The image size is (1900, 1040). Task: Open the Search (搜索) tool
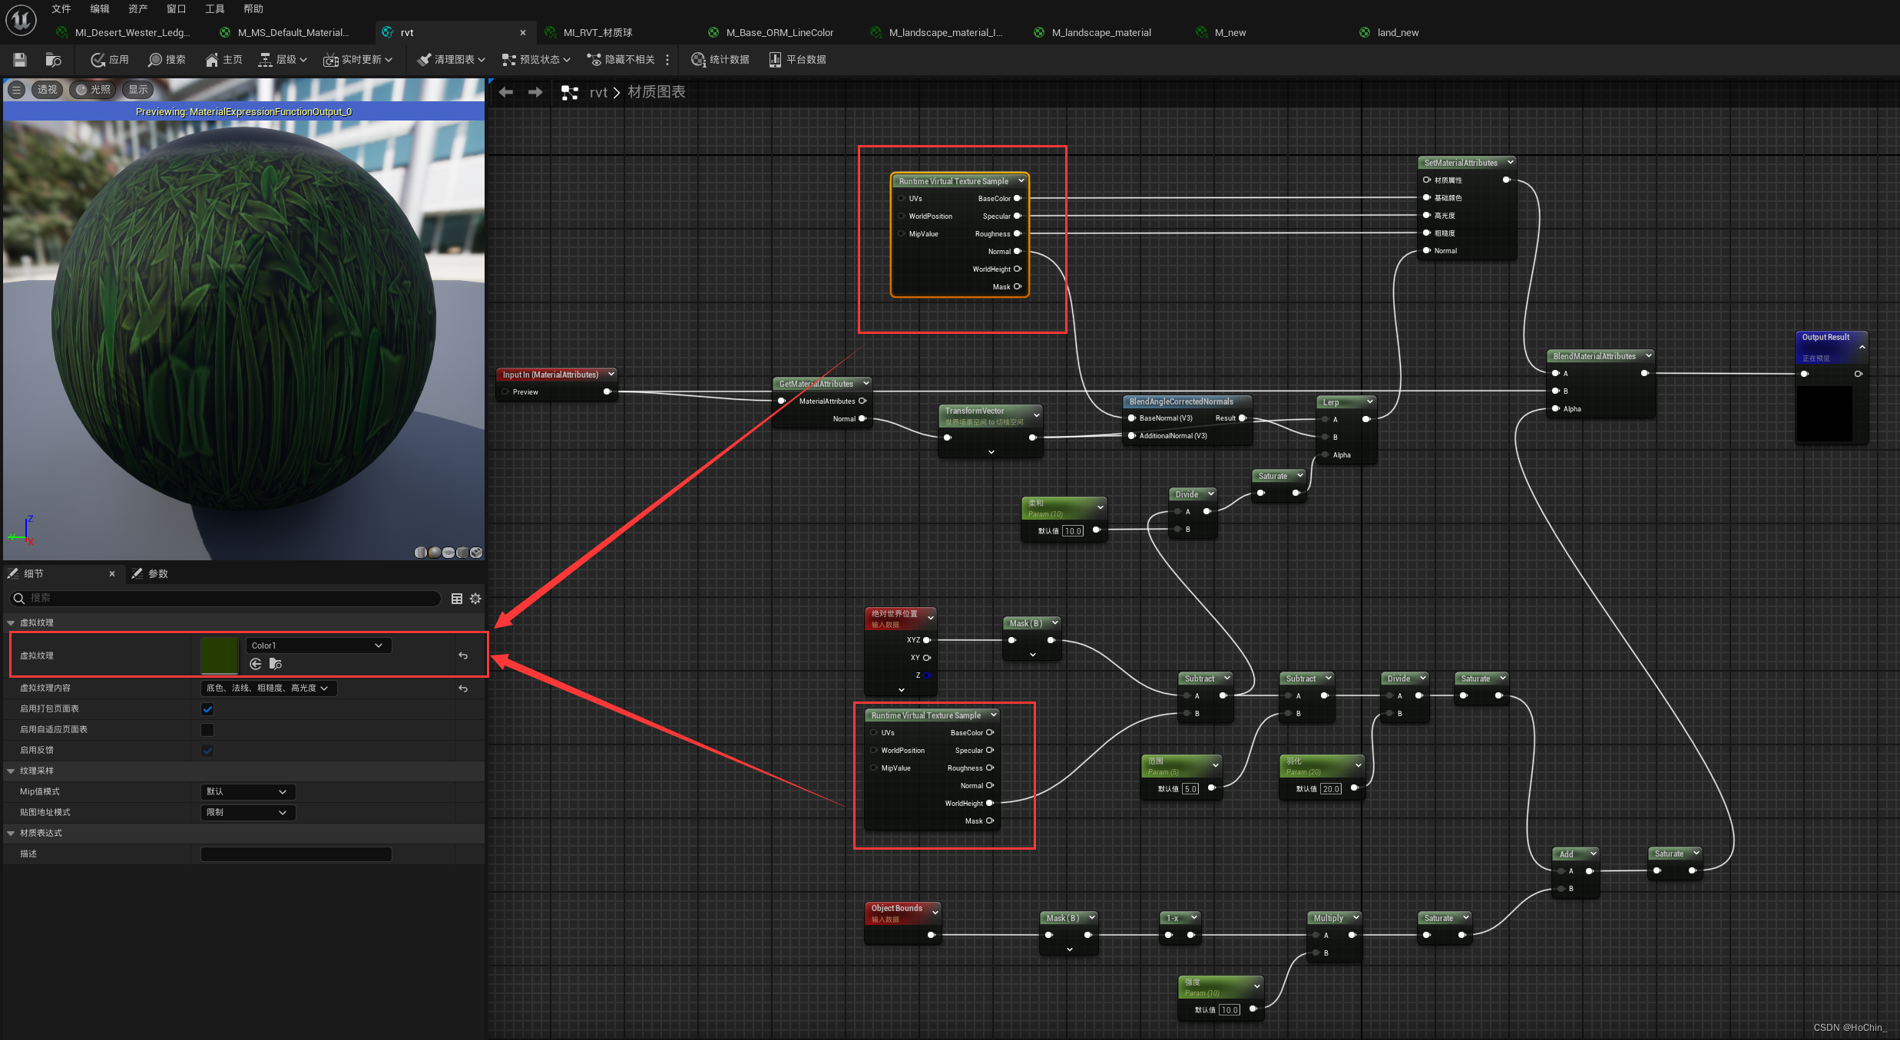167,60
